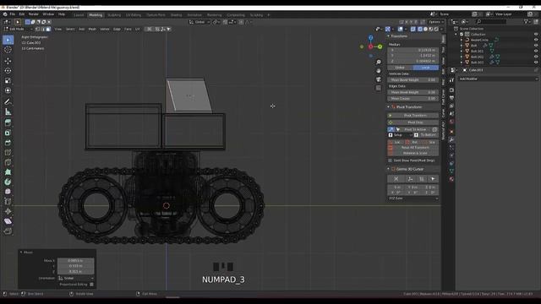
Task: Open the Mesh menu in viewport header
Action: (x=92, y=30)
